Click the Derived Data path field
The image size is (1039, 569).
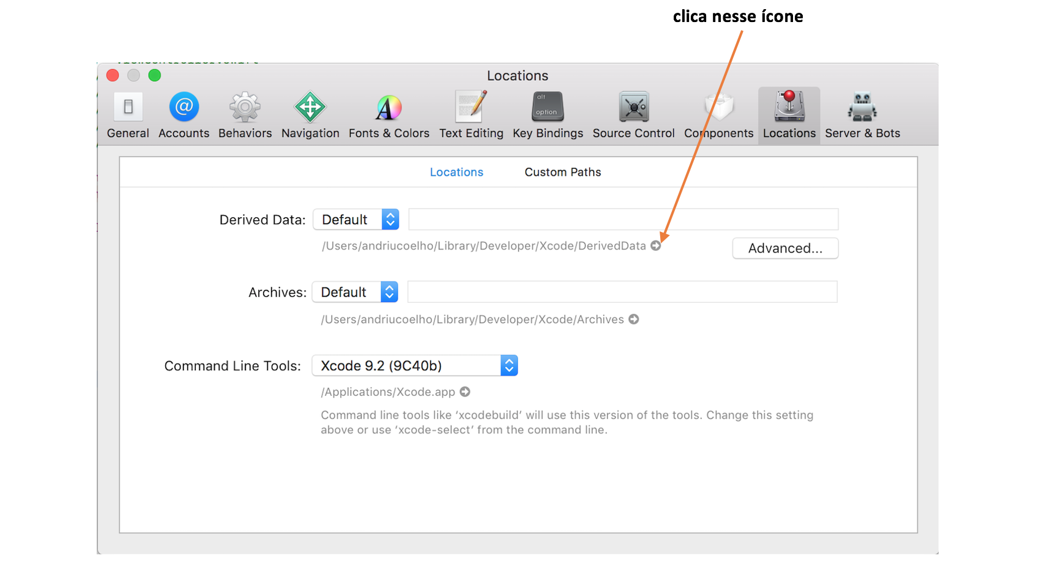tap(624, 219)
